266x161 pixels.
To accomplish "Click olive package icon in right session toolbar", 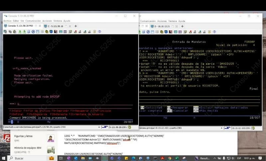I will 162,32.
